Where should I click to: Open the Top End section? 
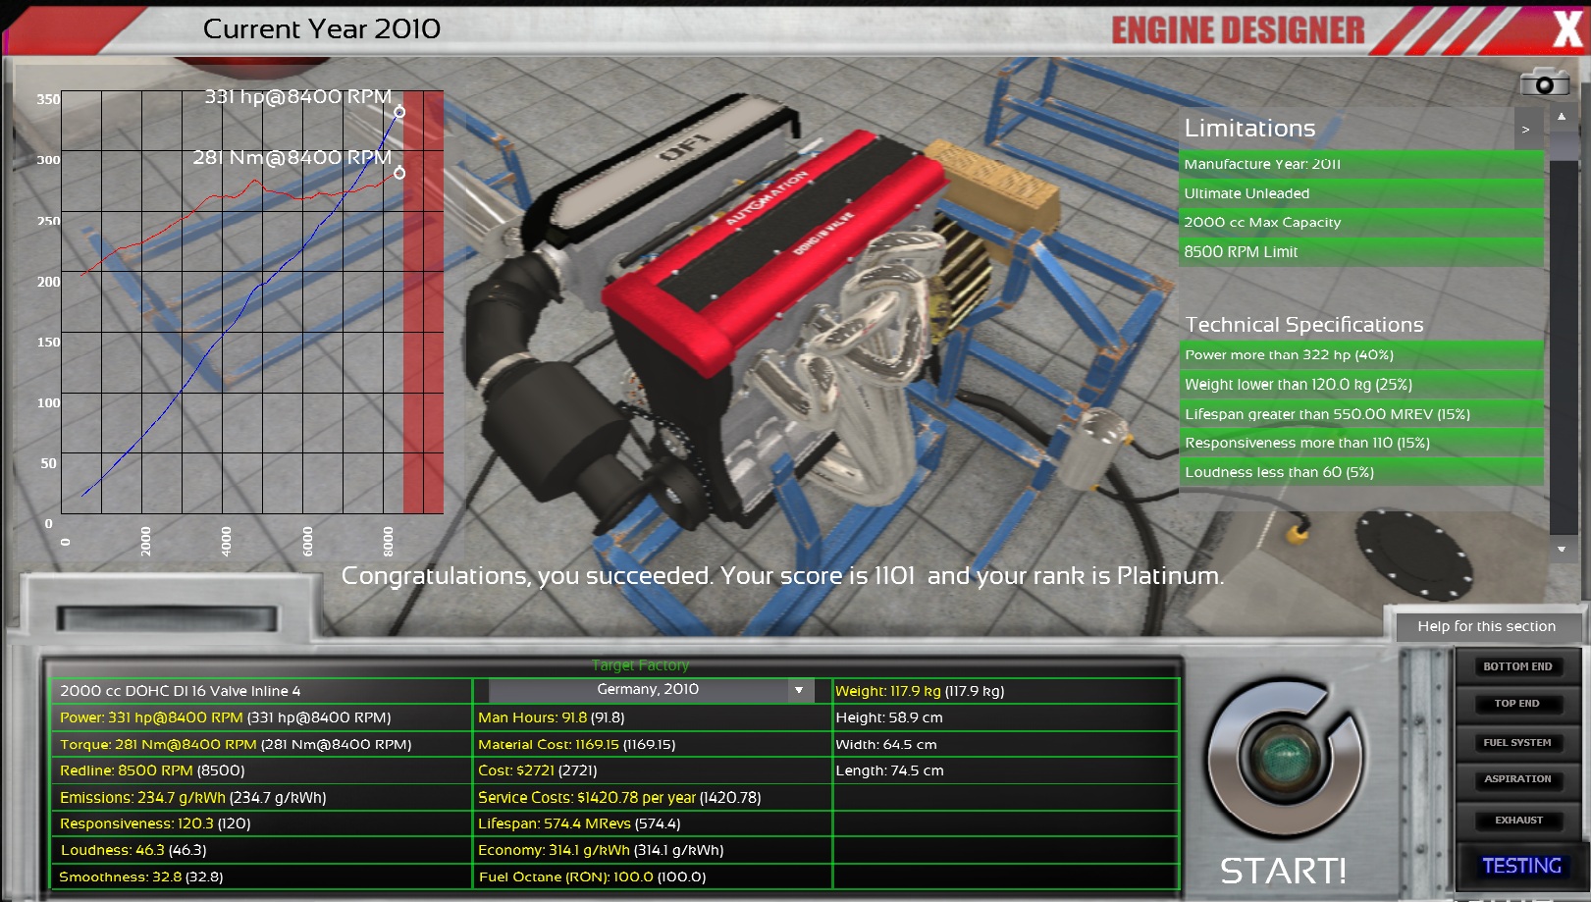click(x=1517, y=704)
